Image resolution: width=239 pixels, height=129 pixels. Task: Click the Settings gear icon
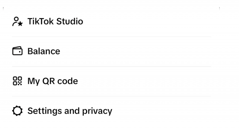click(x=17, y=111)
